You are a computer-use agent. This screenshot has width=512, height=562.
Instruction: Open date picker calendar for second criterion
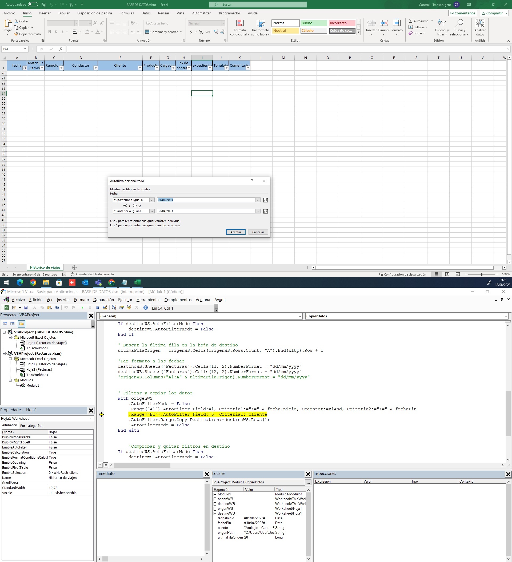coord(265,211)
